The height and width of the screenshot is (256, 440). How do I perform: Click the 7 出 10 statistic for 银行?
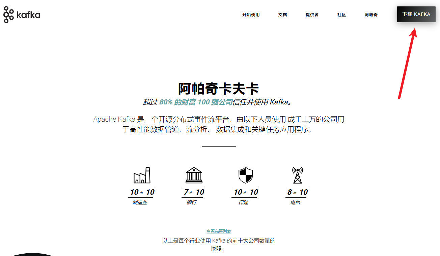point(194,192)
